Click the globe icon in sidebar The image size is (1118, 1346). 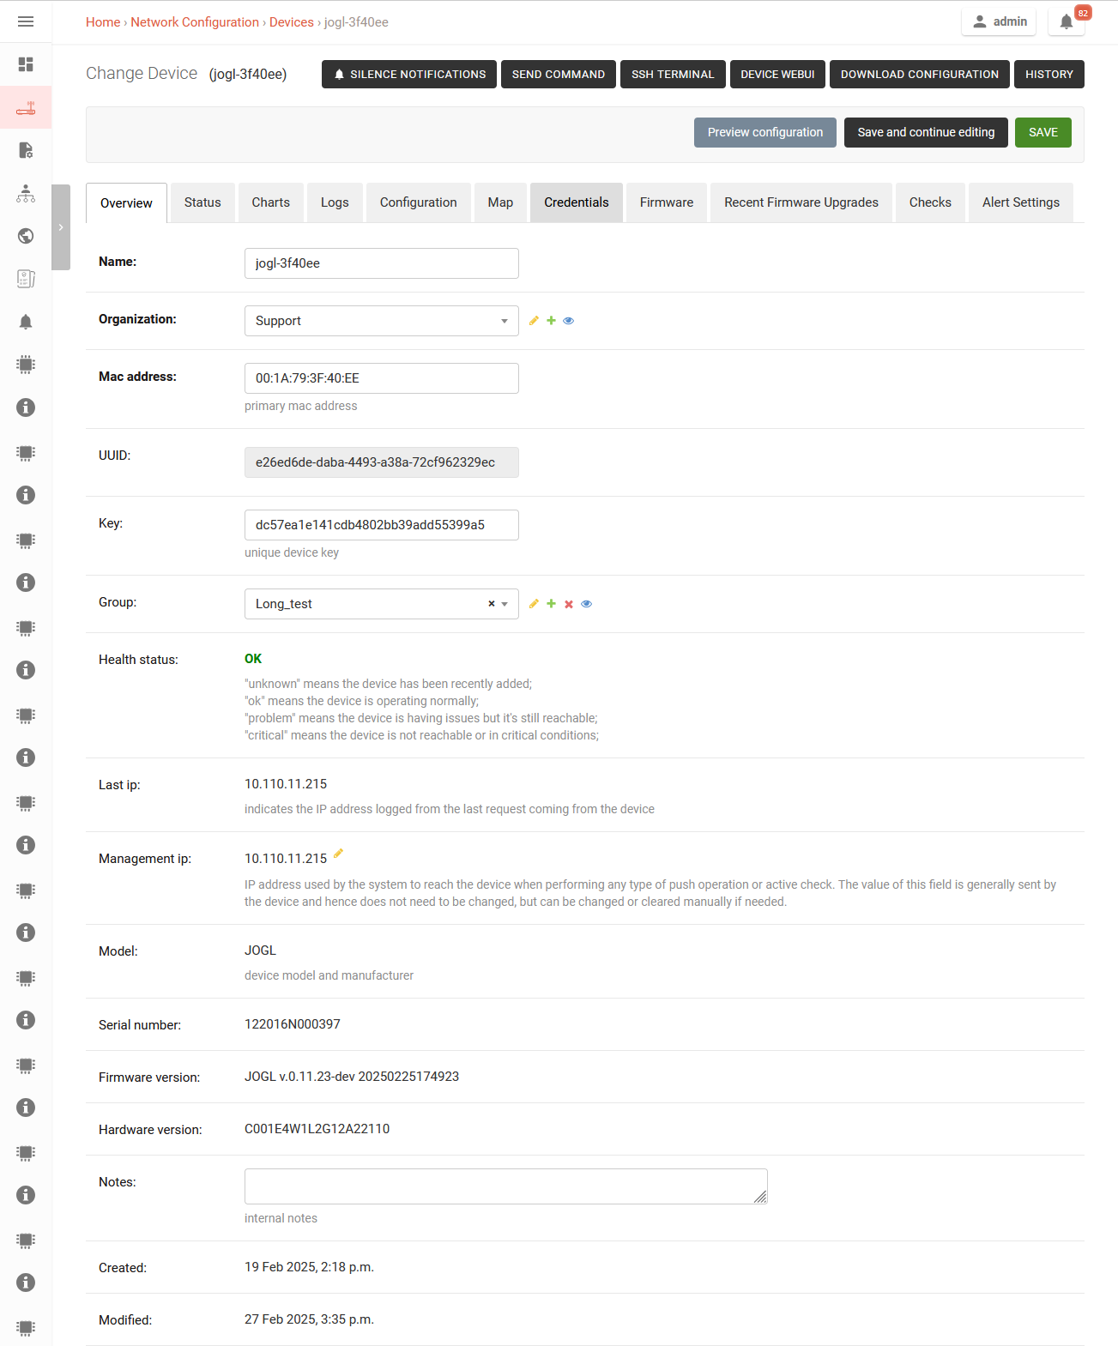pyautogui.click(x=26, y=236)
